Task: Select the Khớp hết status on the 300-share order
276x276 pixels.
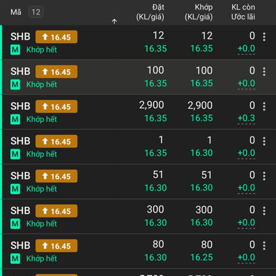Action: (x=42, y=224)
